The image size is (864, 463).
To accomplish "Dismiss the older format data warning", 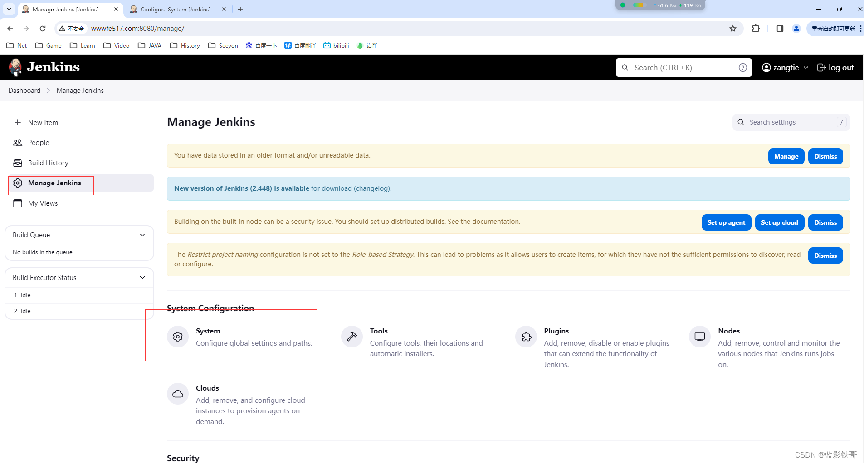I will (825, 156).
